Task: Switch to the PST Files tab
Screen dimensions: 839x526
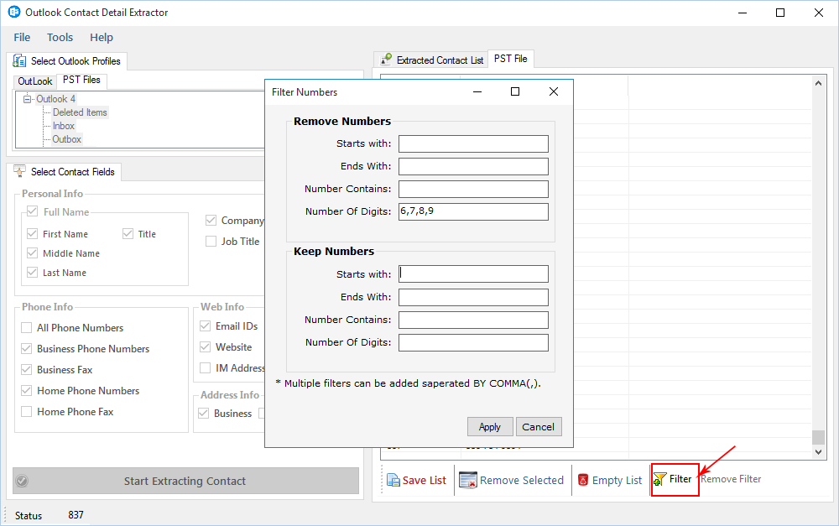Action: coord(81,80)
